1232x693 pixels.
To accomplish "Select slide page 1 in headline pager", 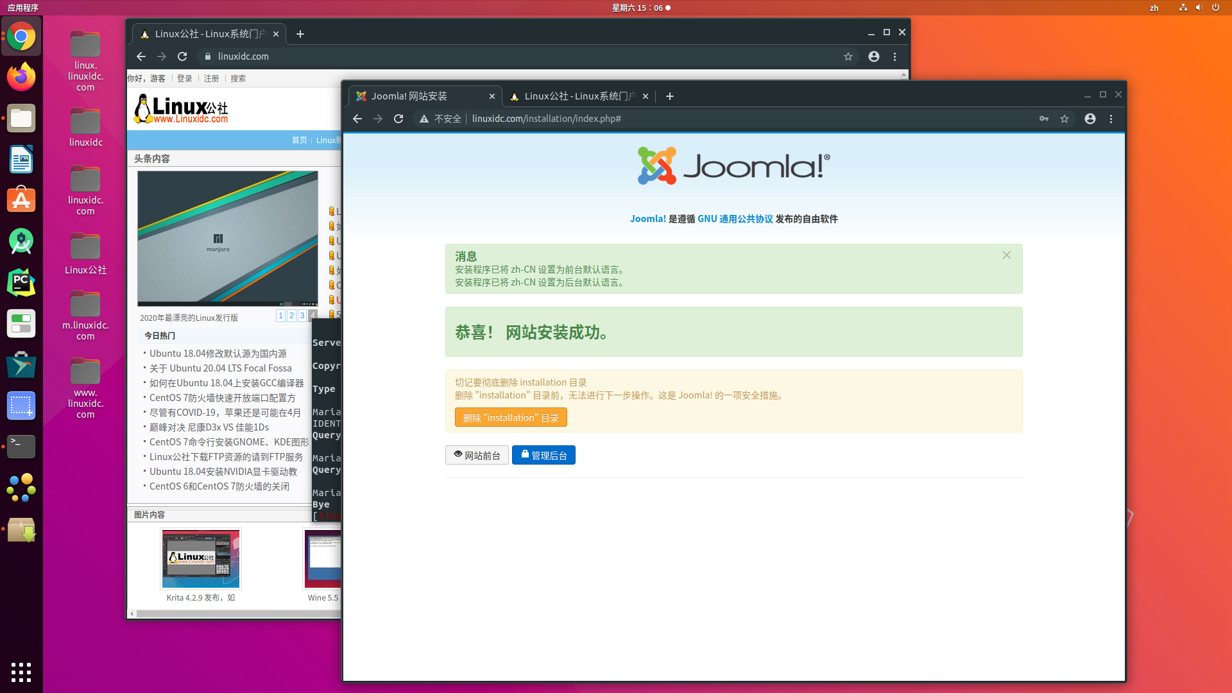I will (x=281, y=315).
